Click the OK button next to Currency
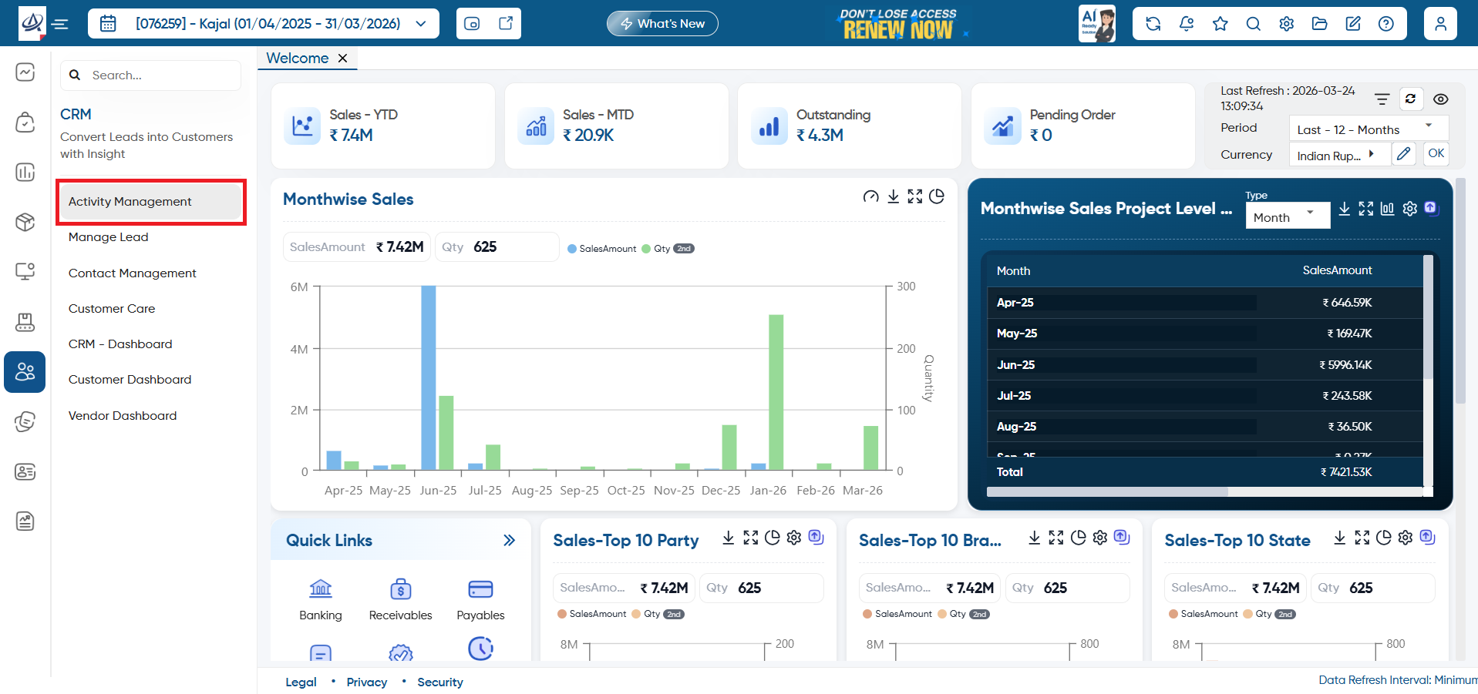Image resolution: width=1478 pixels, height=694 pixels. [1436, 153]
